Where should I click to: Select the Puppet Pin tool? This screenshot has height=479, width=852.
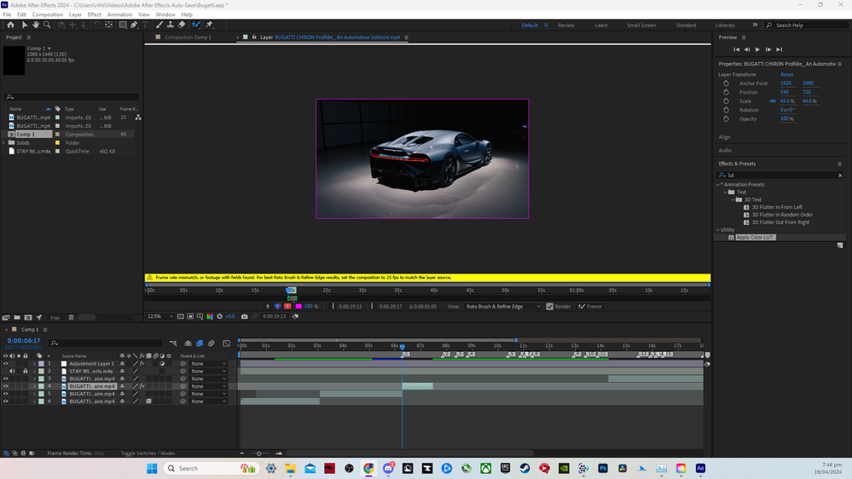coord(210,25)
